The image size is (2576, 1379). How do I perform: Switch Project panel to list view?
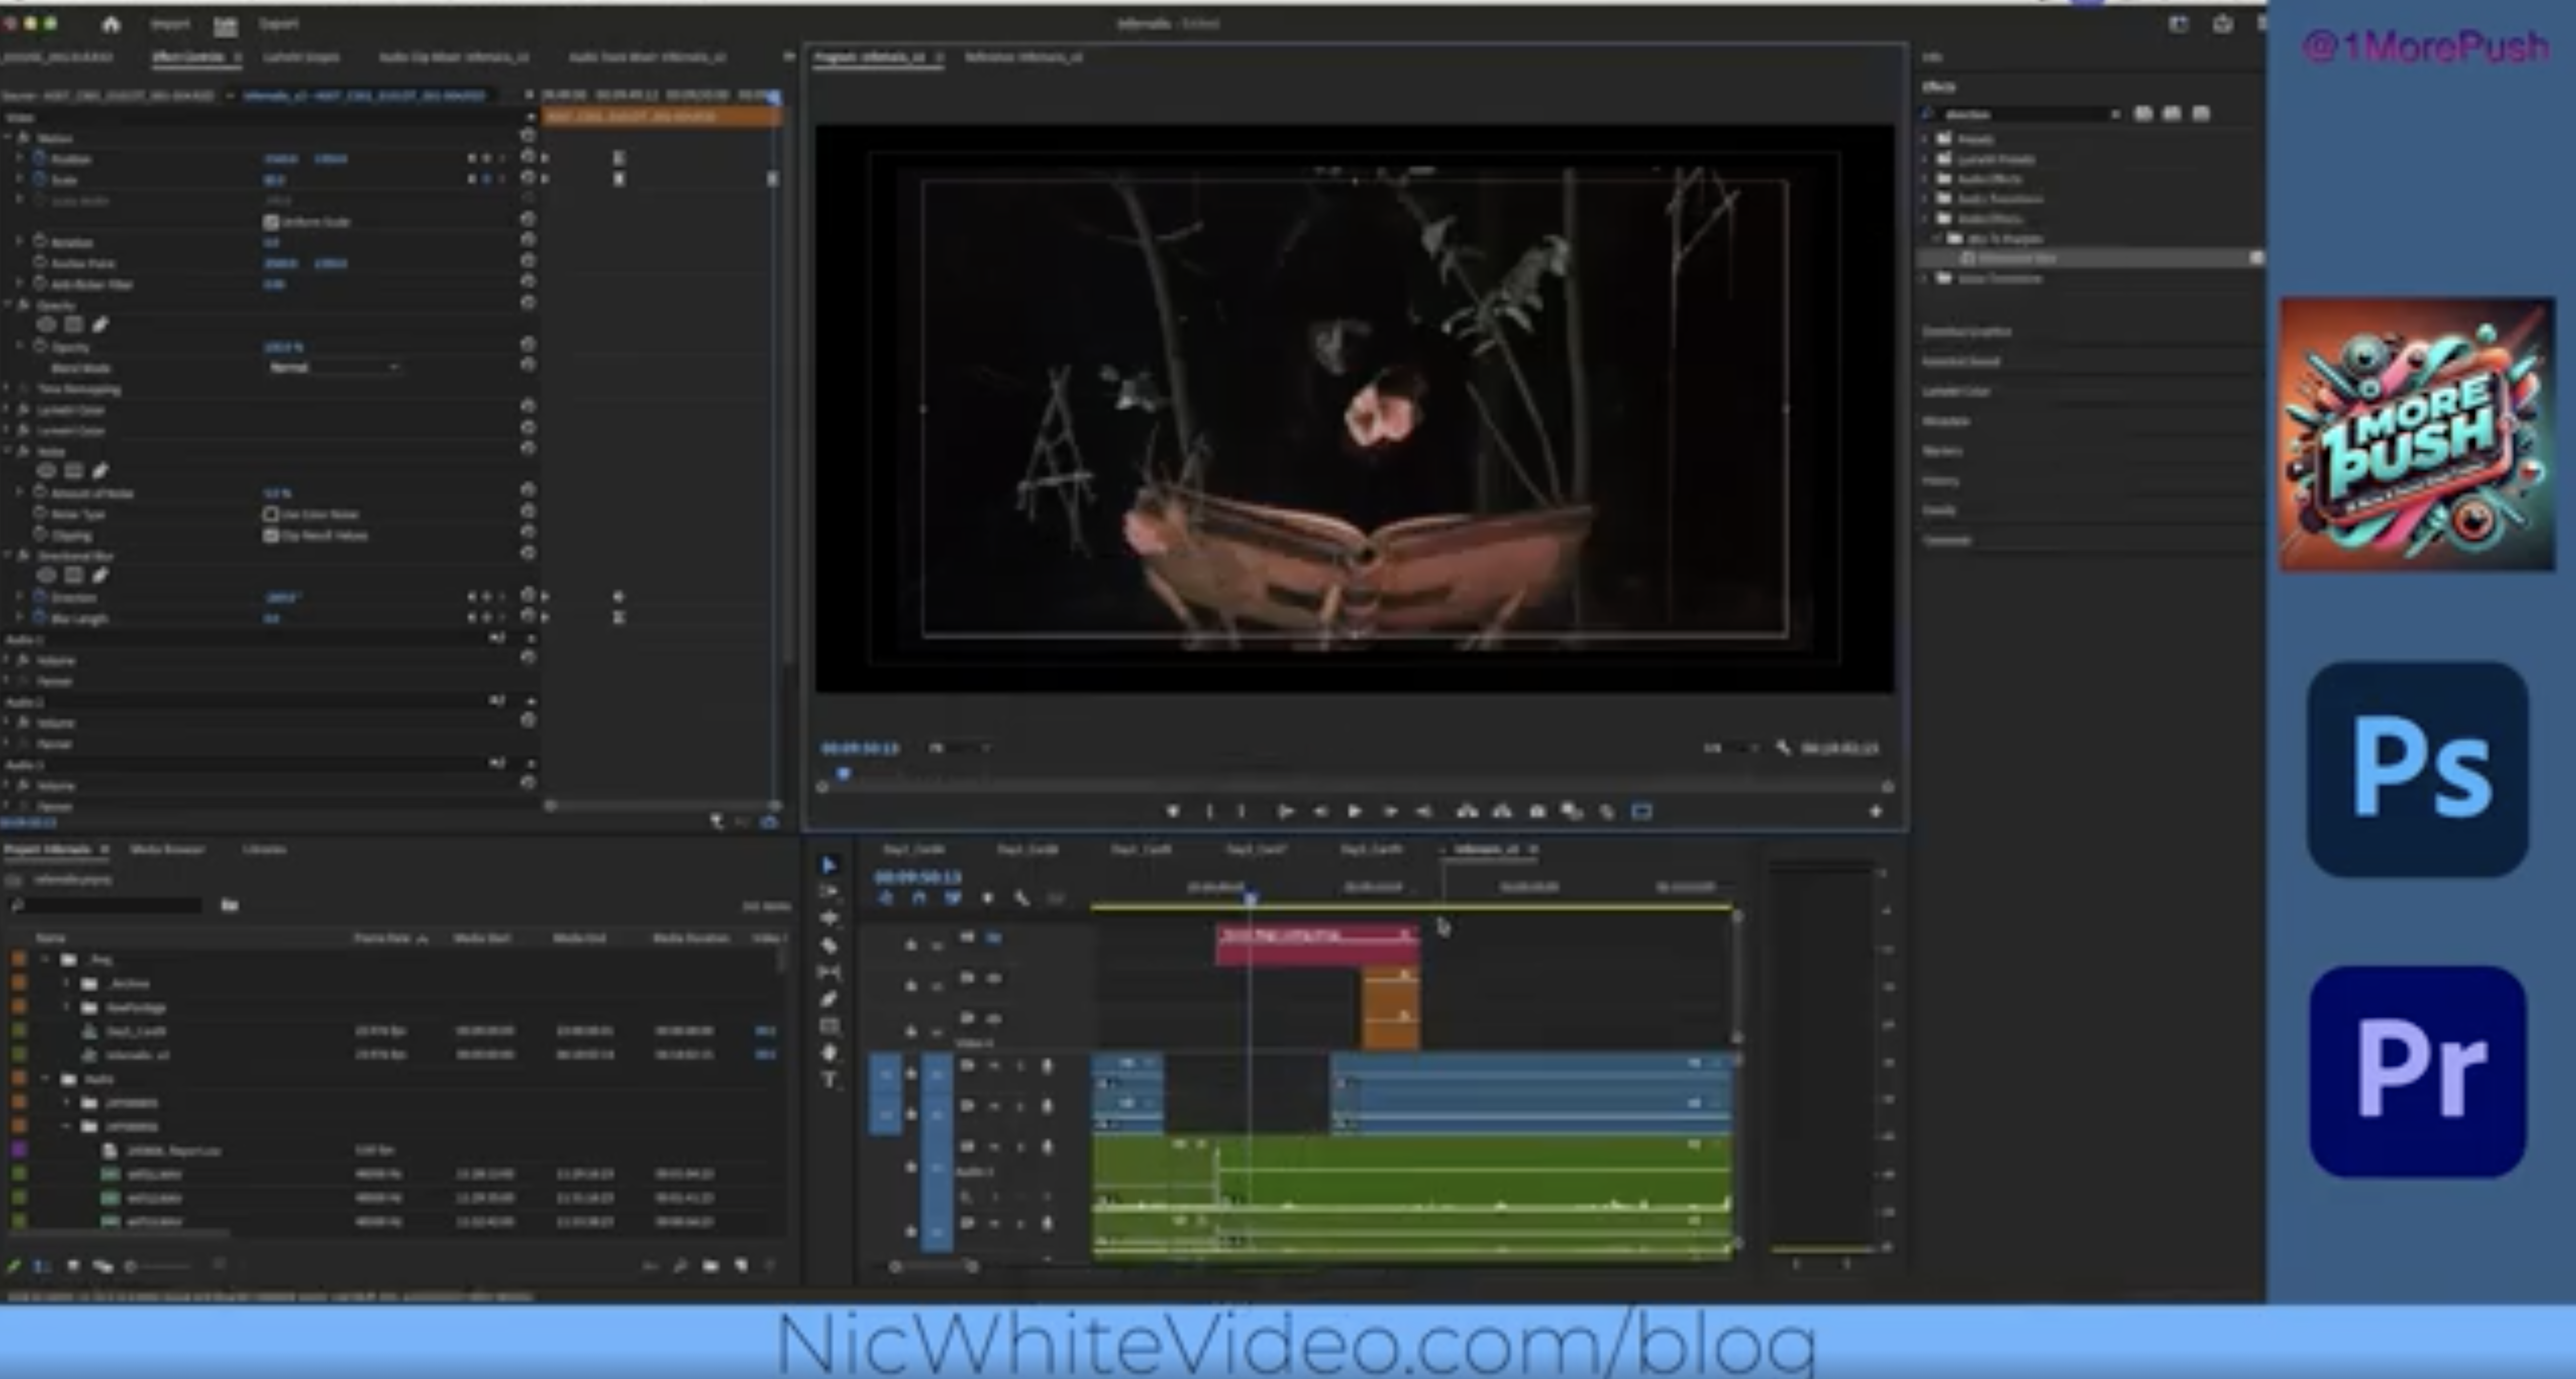(x=42, y=1265)
